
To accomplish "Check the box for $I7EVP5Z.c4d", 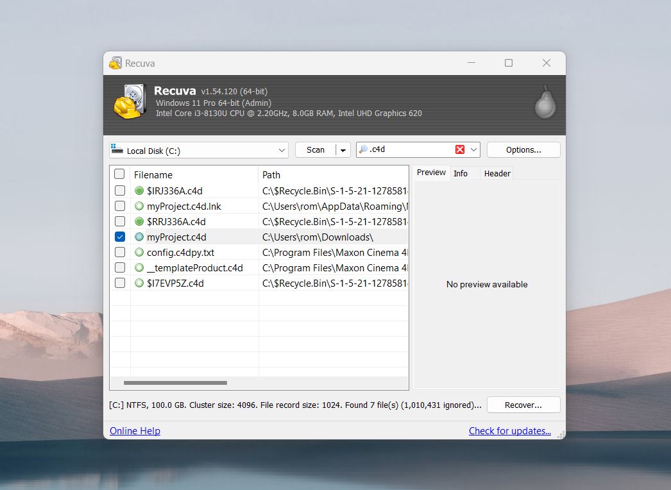I will (120, 283).
